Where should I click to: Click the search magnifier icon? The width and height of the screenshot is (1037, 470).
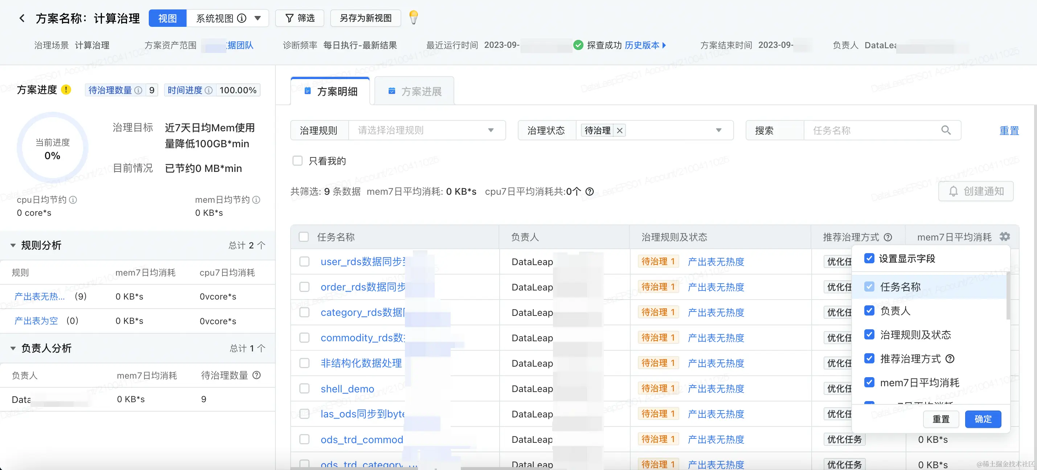click(946, 131)
